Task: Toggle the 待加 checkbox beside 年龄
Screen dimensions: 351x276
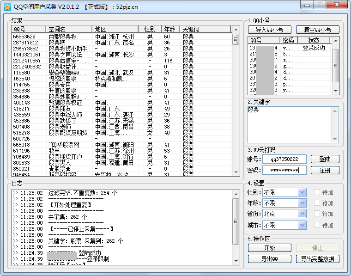Action: 317,203
